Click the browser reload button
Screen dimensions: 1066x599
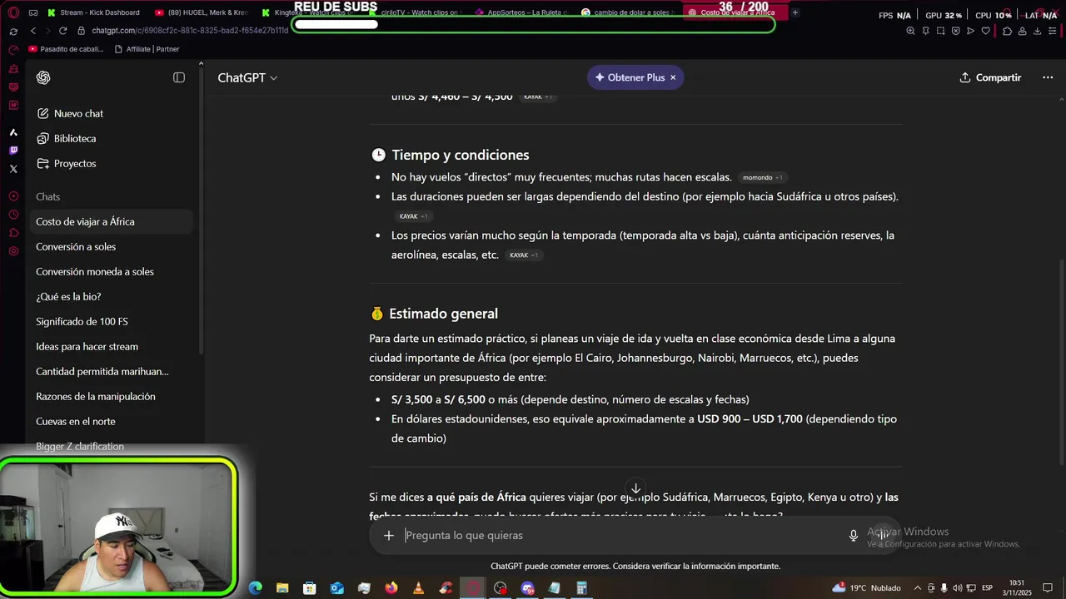click(x=62, y=31)
